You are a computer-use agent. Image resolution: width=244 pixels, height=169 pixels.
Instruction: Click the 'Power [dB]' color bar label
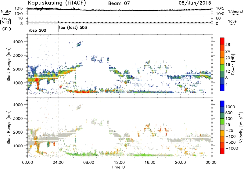(233, 64)
